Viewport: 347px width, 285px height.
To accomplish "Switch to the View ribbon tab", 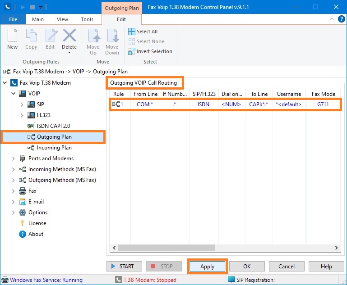I will tap(62, 19).
